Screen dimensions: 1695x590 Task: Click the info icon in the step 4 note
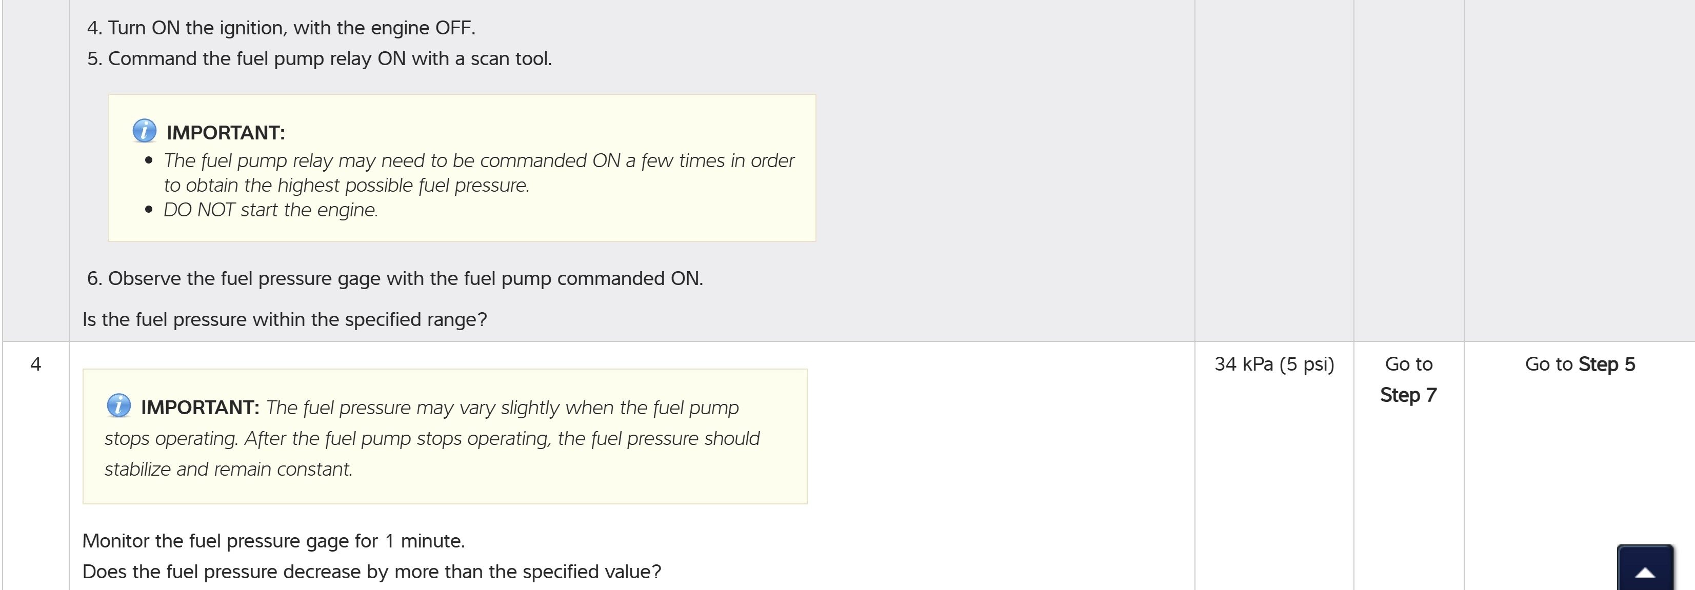(118, 405)
